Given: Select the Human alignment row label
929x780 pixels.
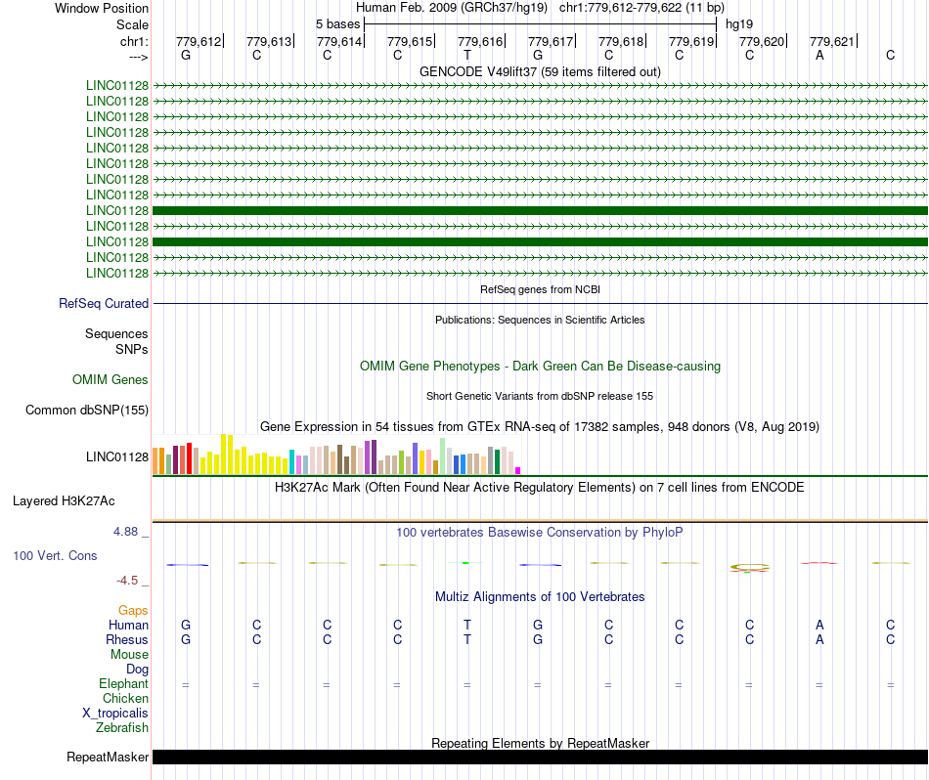Looking at the screenshot, I should tap(128, 625).
